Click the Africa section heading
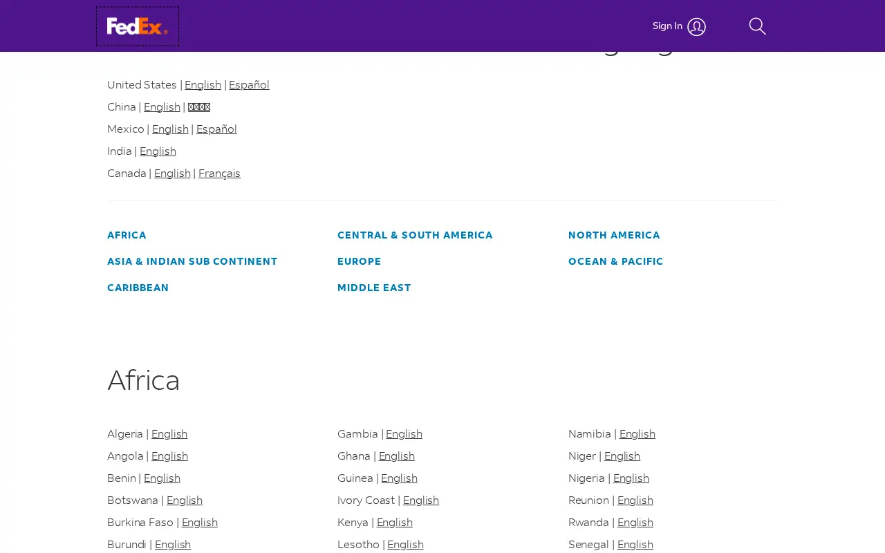The image size is (885, 553). point(144,380)
